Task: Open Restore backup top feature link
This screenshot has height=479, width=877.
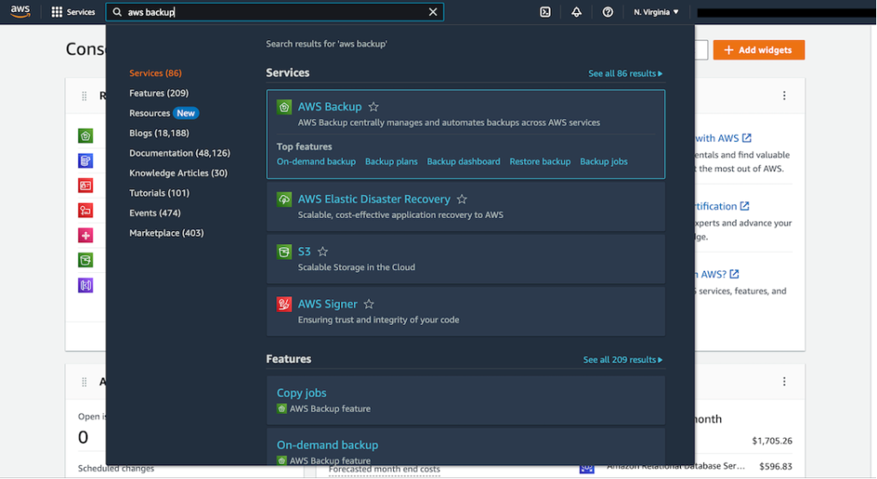Action: [540, 162]
